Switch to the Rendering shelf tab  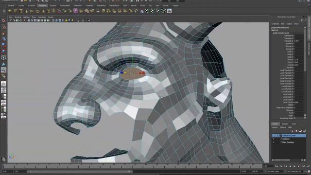101,5
